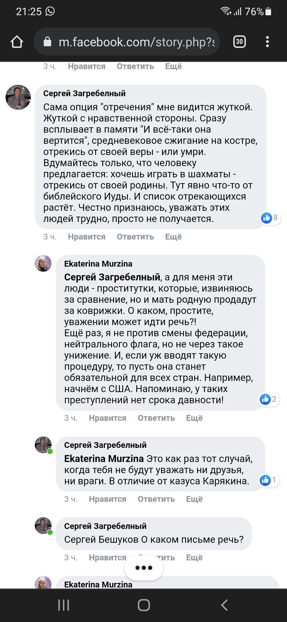The width and height of the screenshot is (287, 622).
Task: Reply to Ekaterina Murzina's long comment
Action: 156,418
